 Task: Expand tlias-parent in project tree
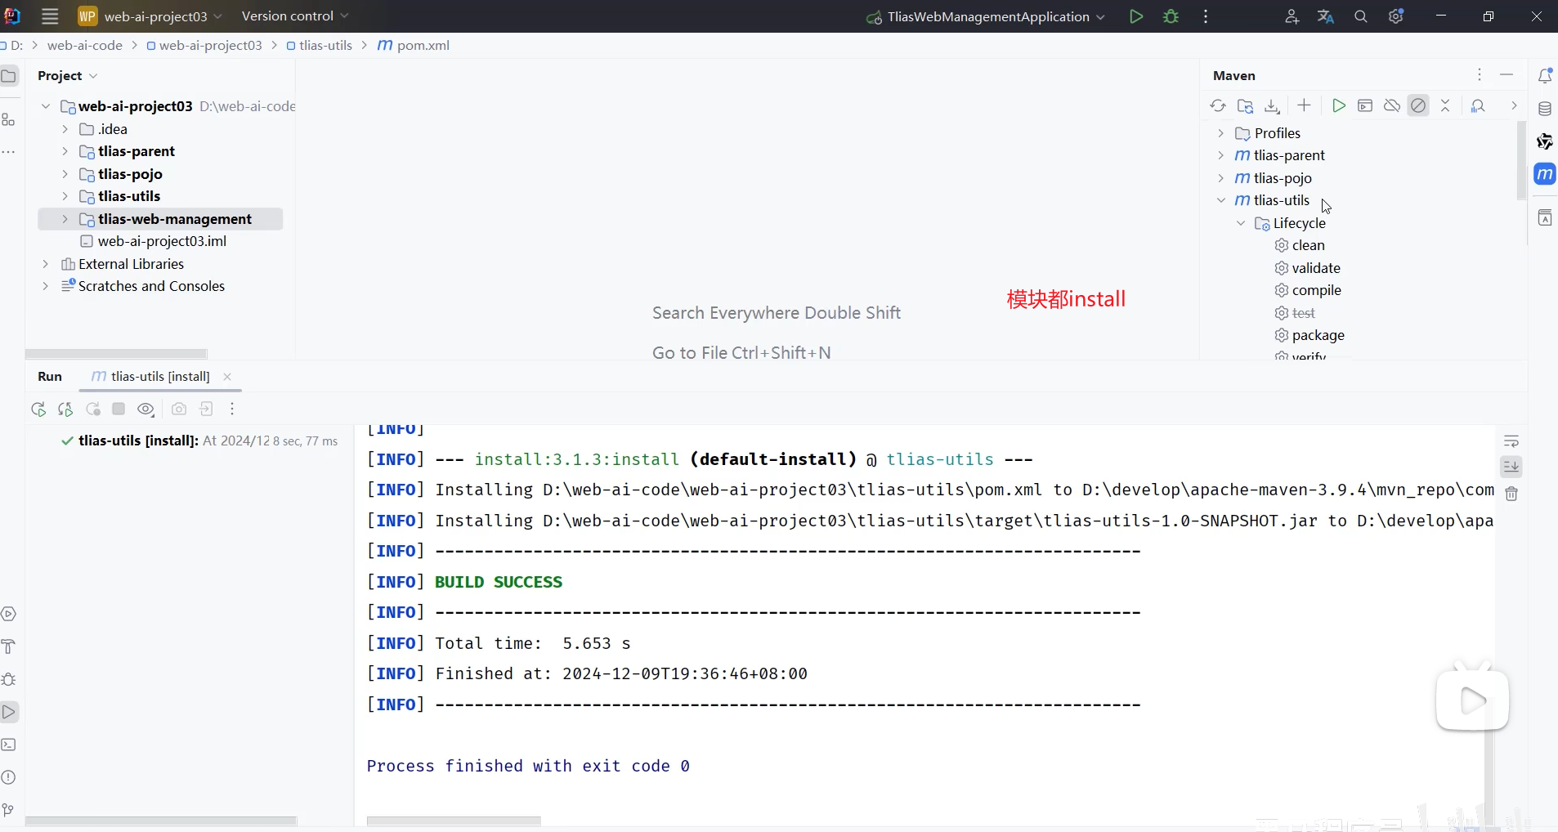pos(65,151)
